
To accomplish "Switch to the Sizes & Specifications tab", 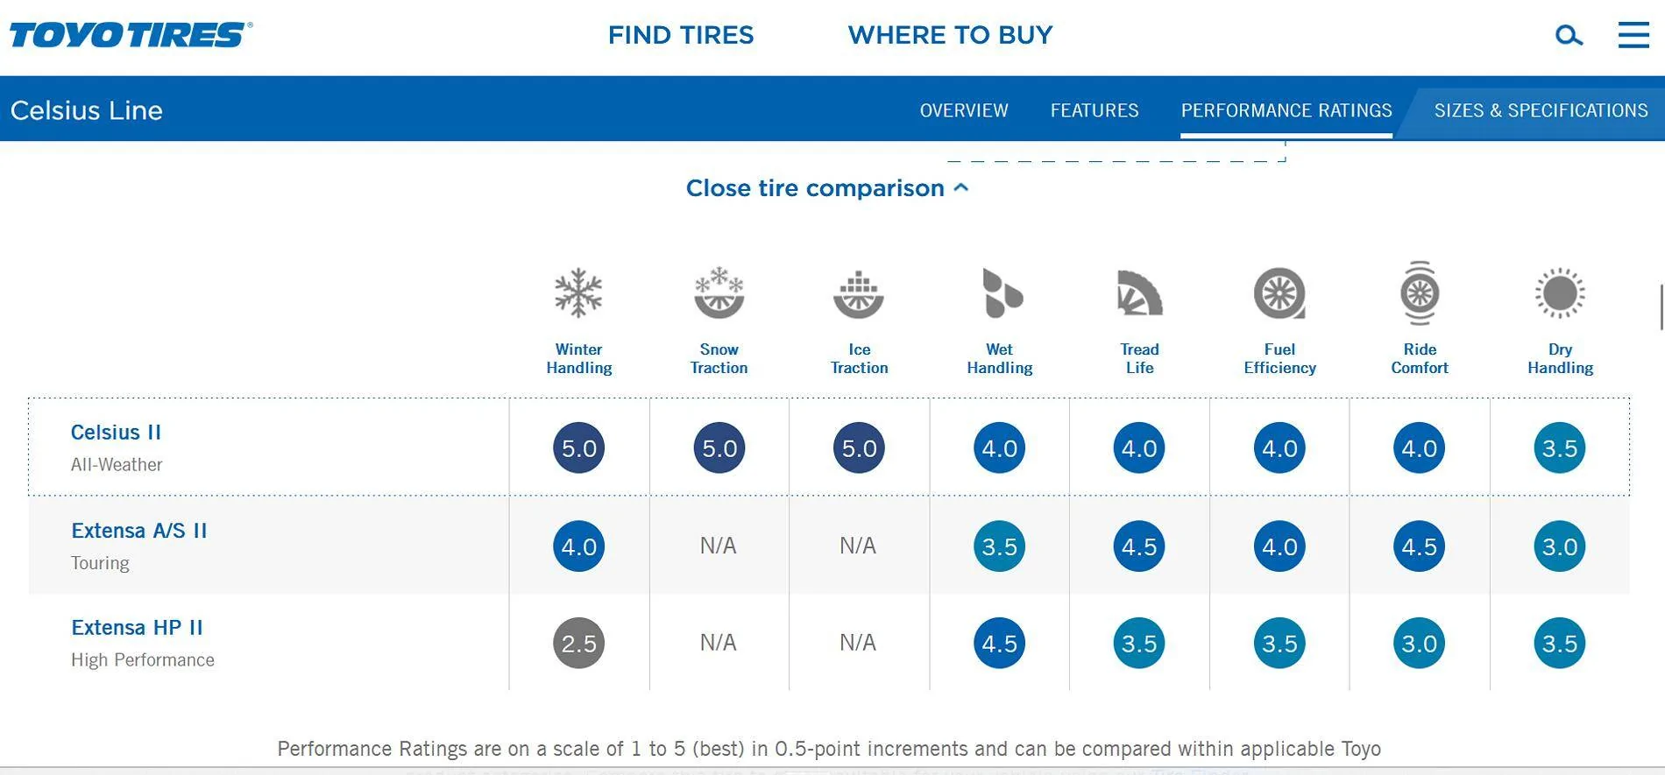I will click(1541, 110).
